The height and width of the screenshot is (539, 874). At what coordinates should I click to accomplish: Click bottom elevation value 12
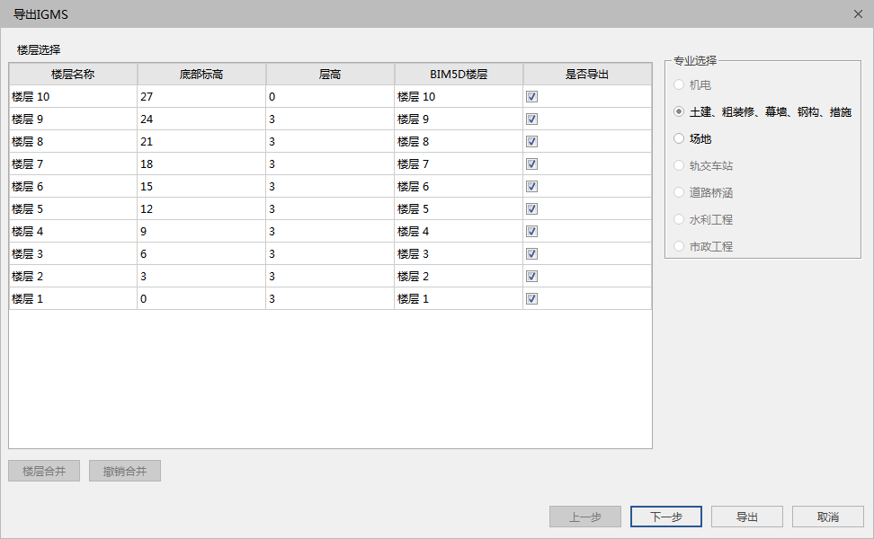201,208
